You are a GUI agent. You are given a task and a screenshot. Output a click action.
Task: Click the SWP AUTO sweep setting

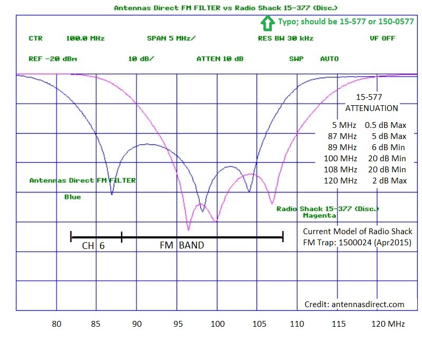click(x=314, y=59)
